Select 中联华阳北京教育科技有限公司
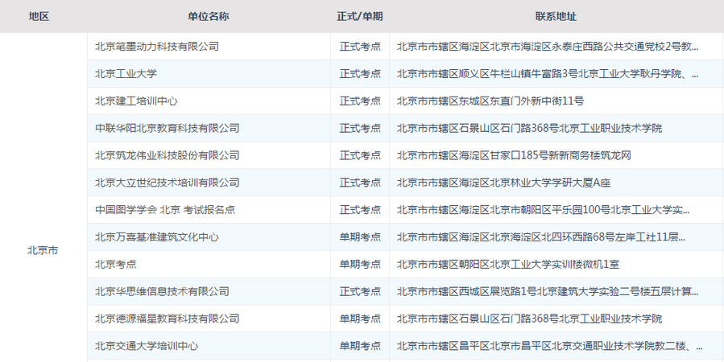Viewport: 724px width, 362px height. pos(168,128)
